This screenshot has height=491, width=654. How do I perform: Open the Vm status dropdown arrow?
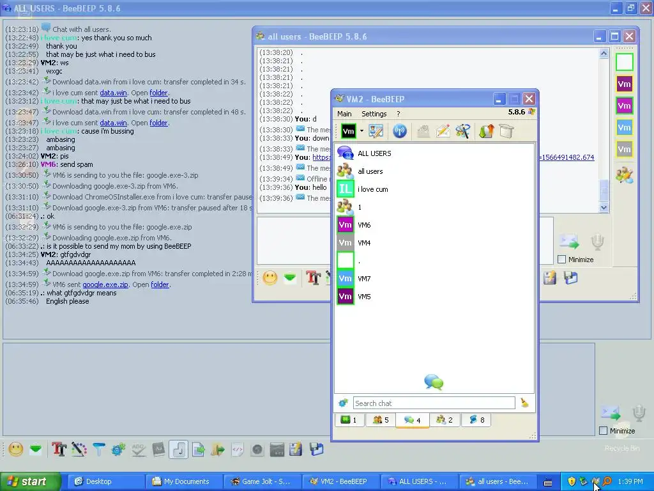pyautogui.click(x=361, y=131)
